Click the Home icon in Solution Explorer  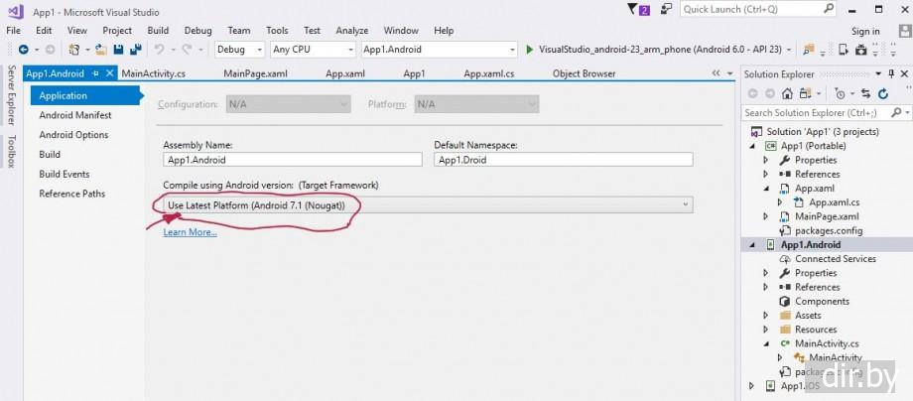tap(787, 93)
